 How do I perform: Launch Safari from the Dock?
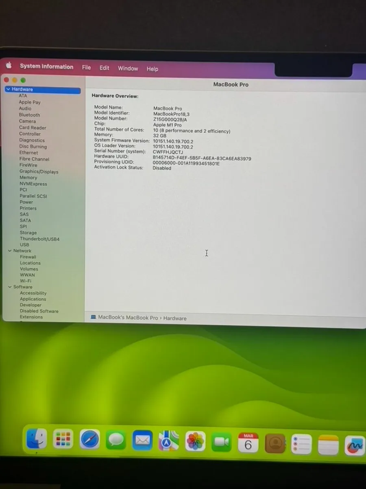pos(90,439)
